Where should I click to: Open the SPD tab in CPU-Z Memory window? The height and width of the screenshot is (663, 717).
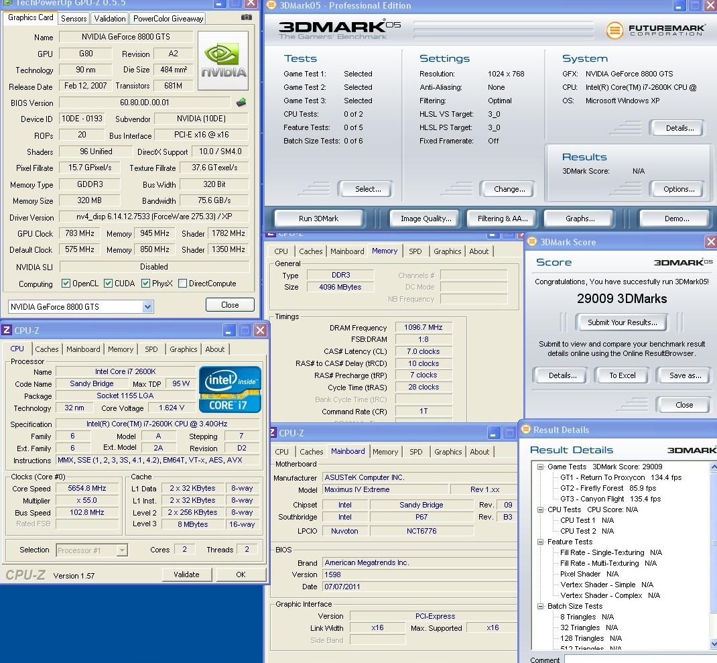click(x=415, y=251)
